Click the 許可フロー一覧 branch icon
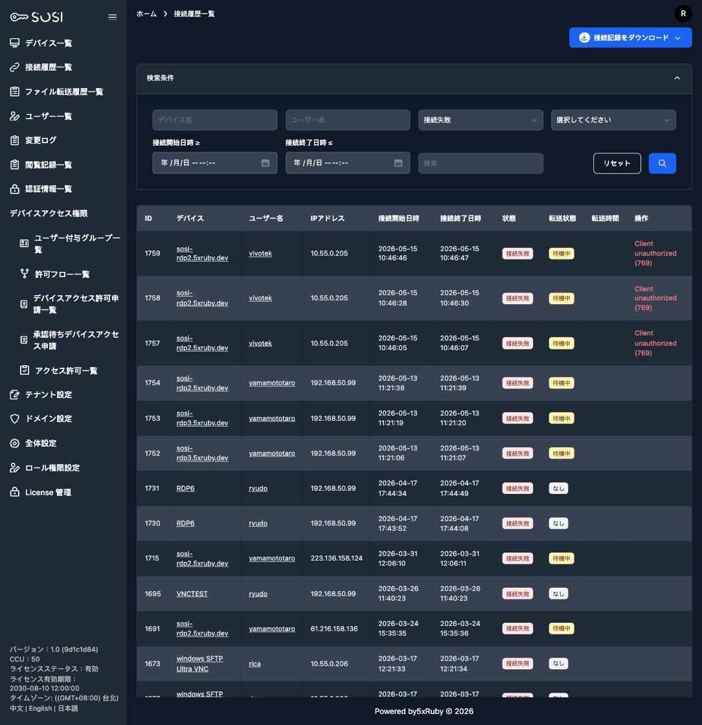702x725 pixels. coord(25,274)
